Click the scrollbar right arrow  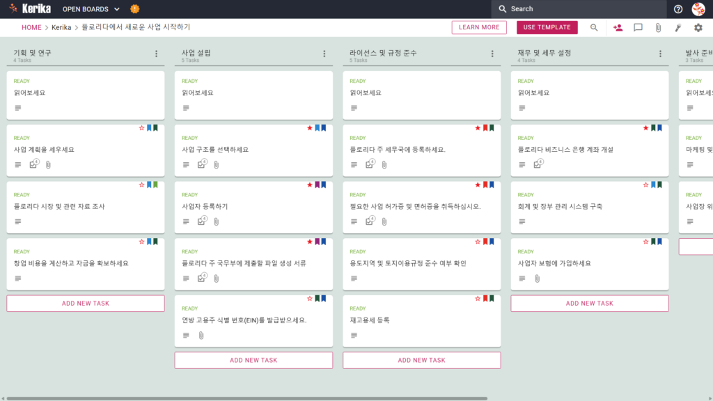tap(710, 398)
